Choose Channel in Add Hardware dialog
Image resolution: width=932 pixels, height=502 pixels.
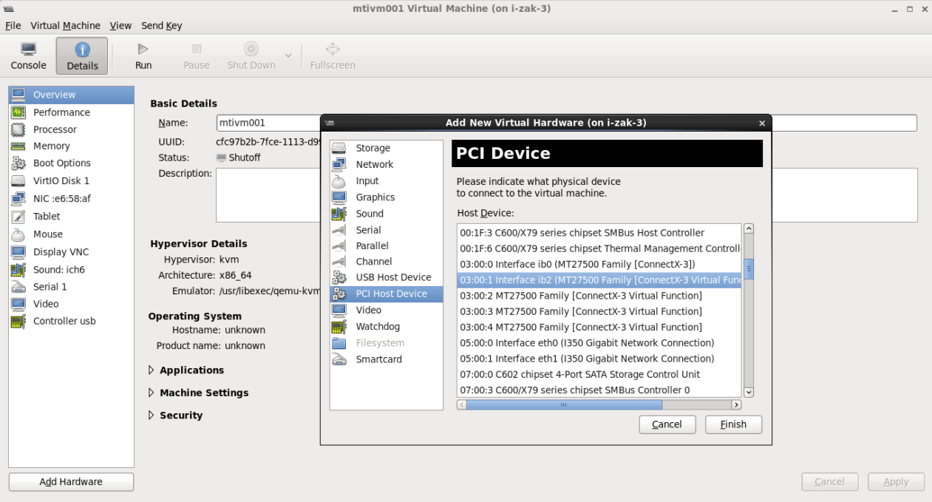click(x=387, y=262)
